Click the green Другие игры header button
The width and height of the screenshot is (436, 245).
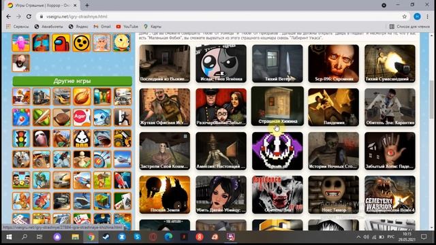pyautogui.click(x=72, y=81)
